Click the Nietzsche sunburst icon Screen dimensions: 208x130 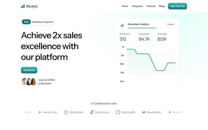click(66, 112)
